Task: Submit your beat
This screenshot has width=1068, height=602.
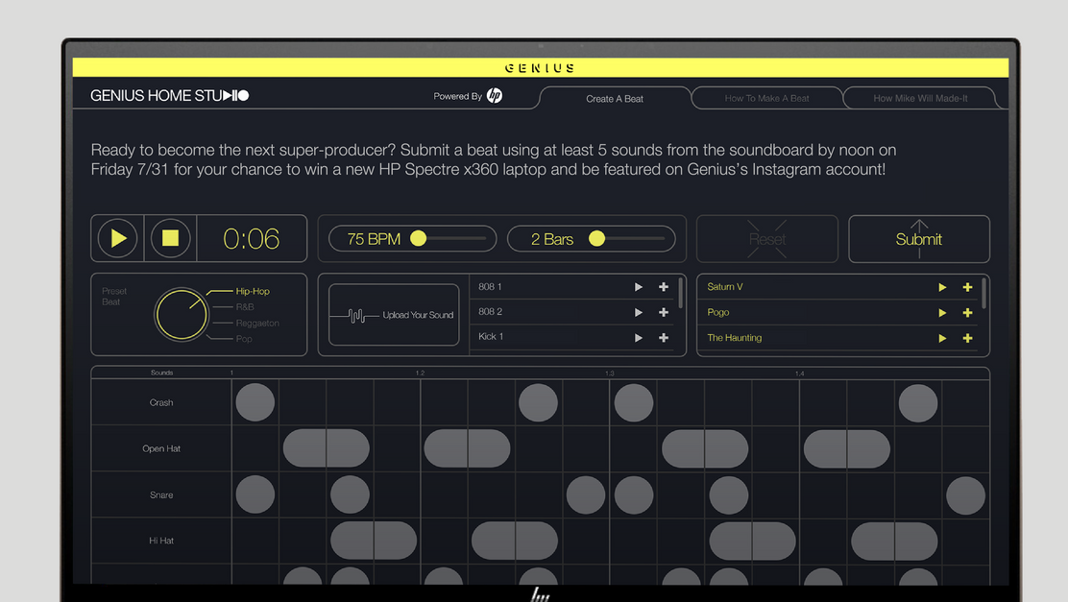Action: tap(918, 238)
